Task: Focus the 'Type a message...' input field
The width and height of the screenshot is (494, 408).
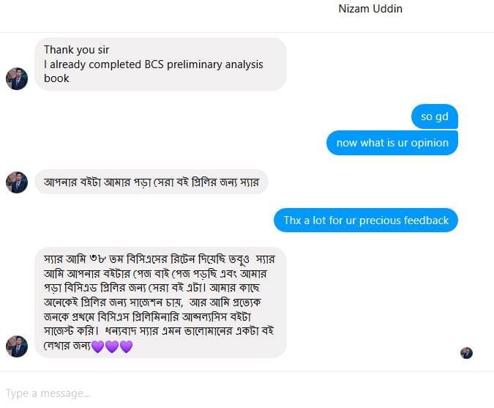Action: 247,393
